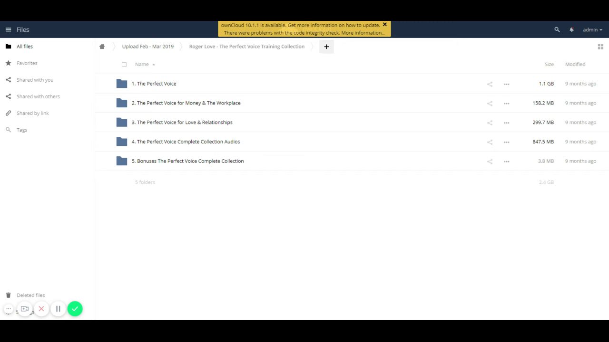Click folder icon of '5. Bonuses'
The width and height of the screenshot is (609, 342).
coord(122,161)
